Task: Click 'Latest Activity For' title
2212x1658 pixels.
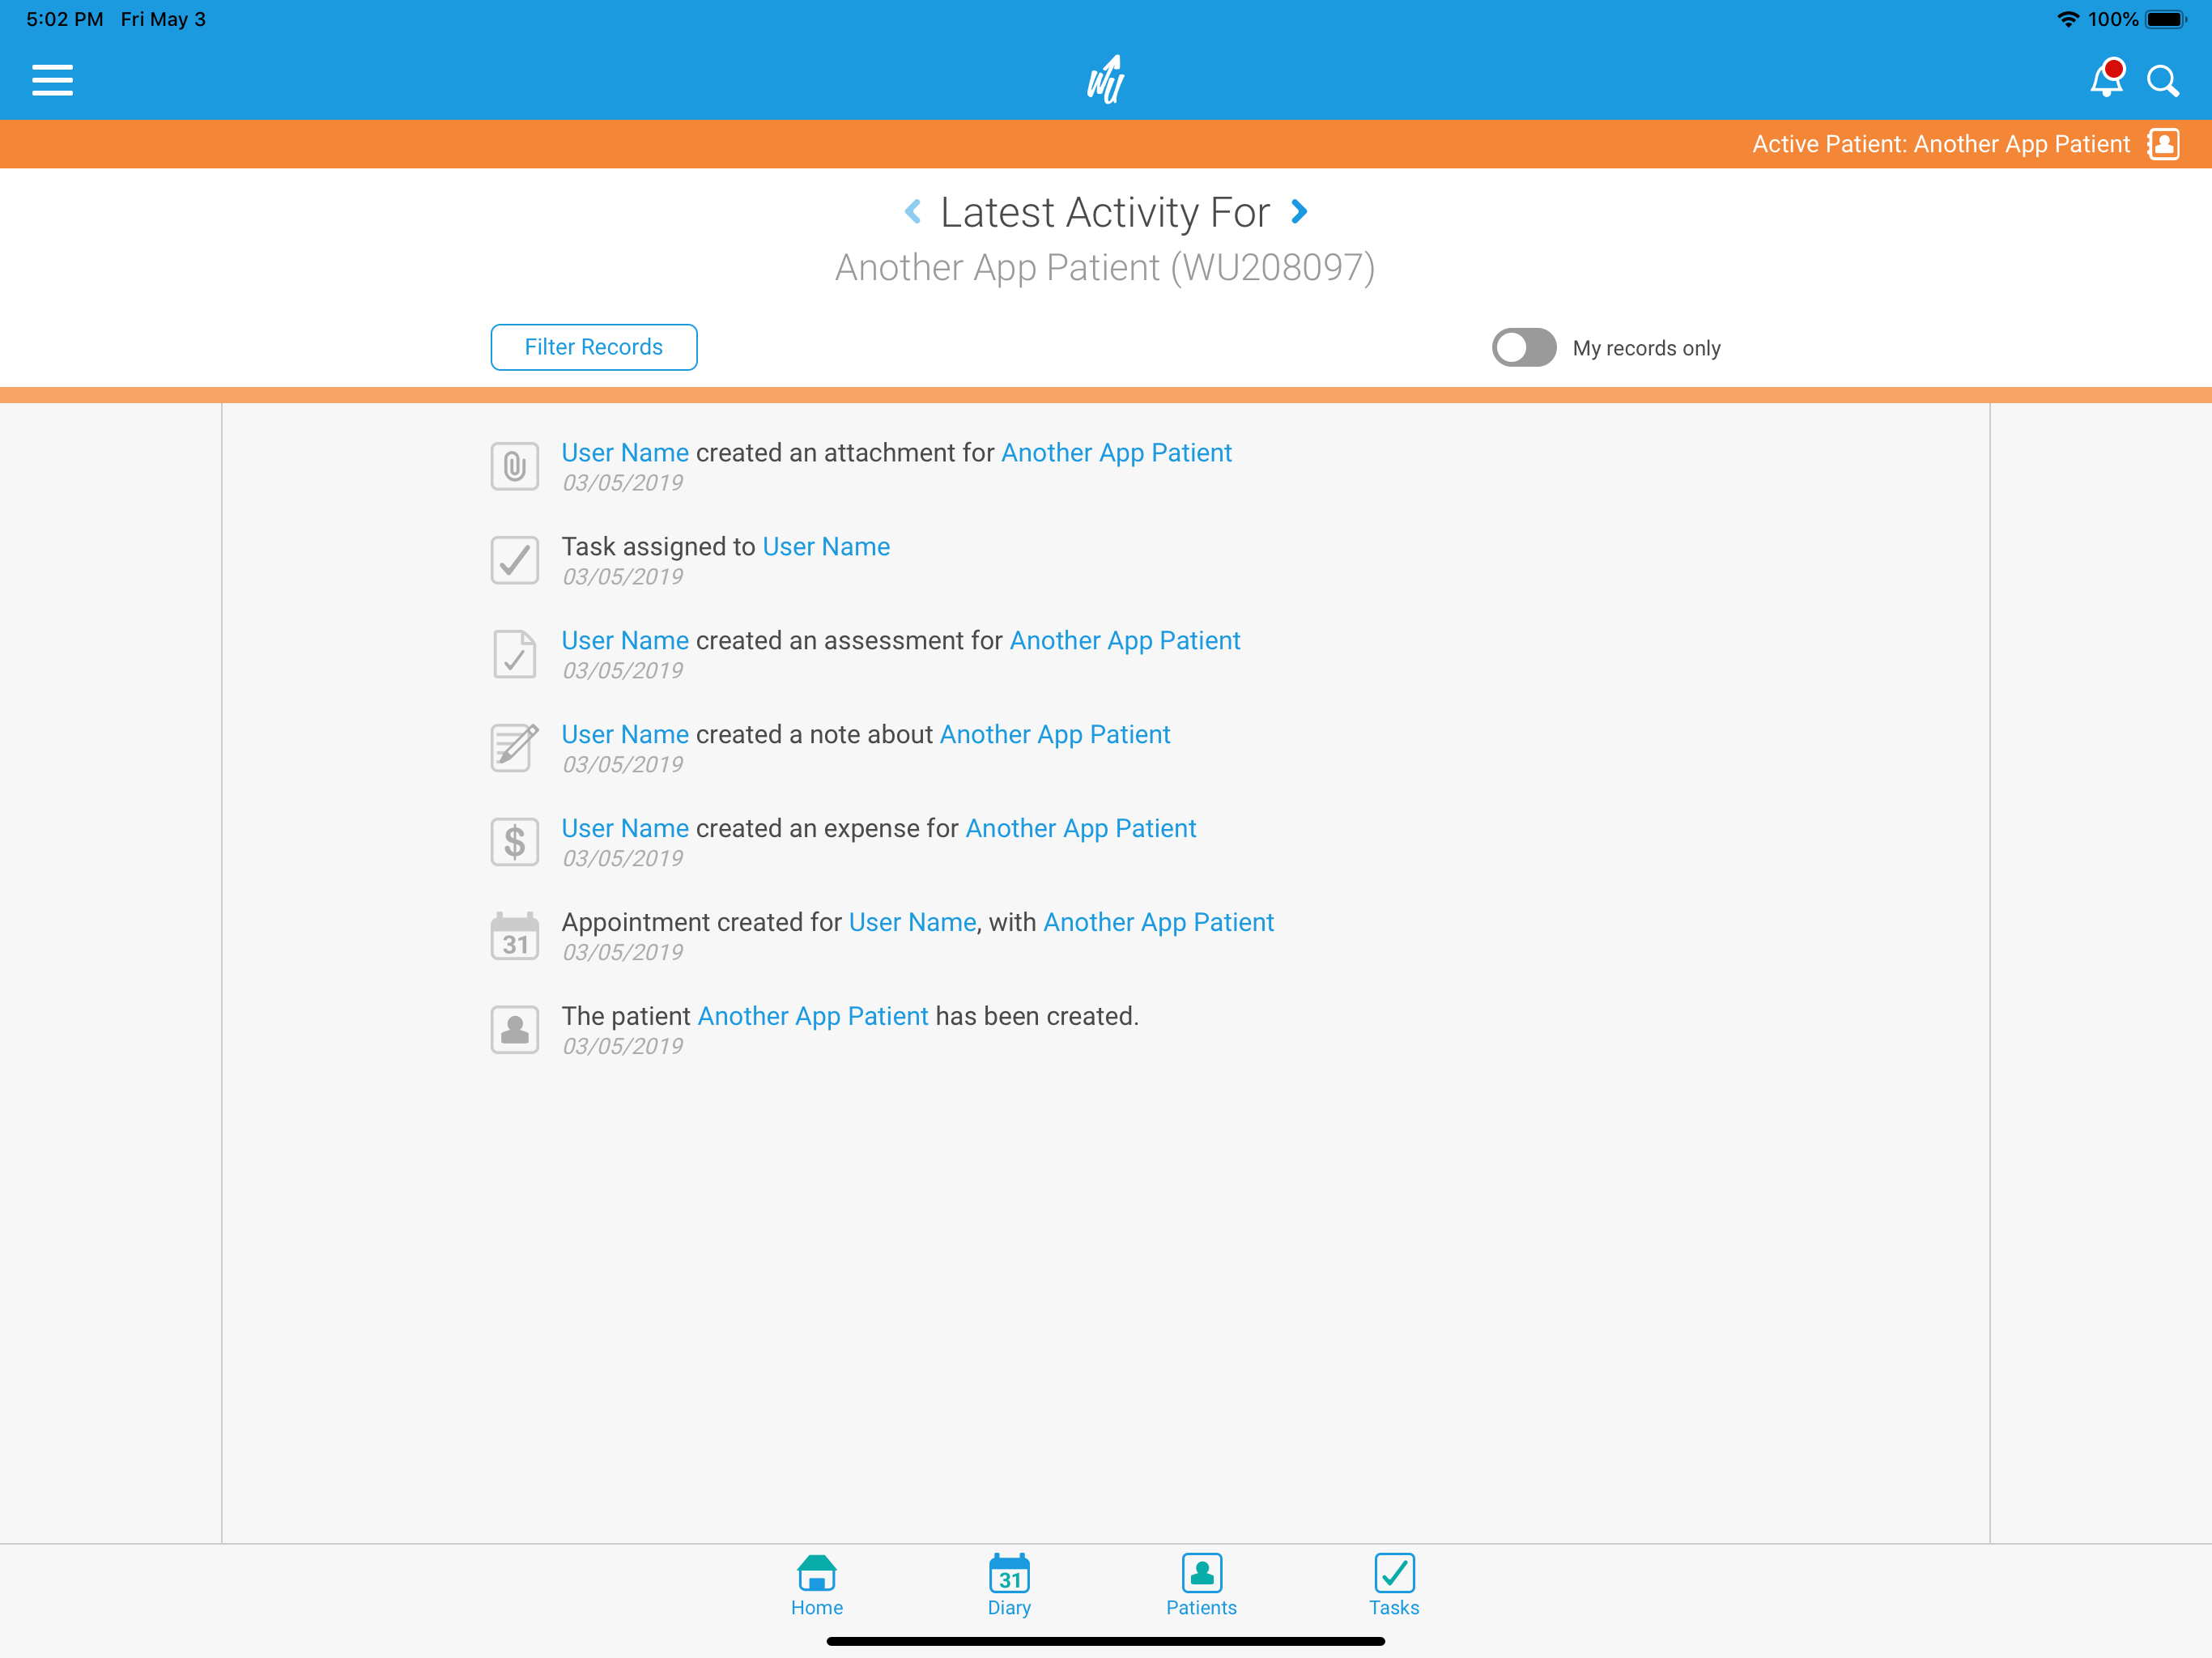Action: tap(1105, 212)
